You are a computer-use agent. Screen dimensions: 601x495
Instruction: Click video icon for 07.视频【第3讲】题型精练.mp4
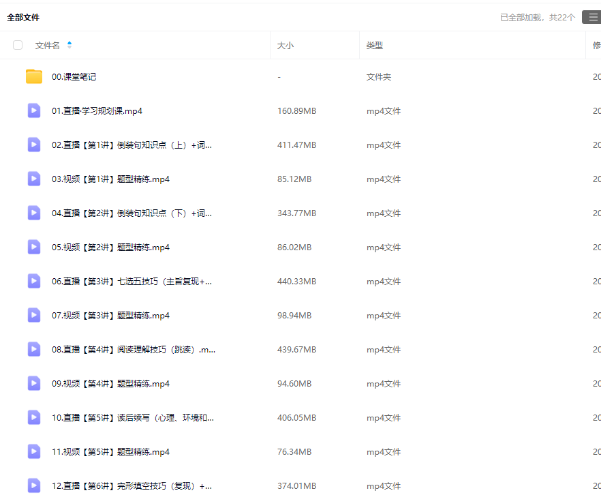(34, 315)
